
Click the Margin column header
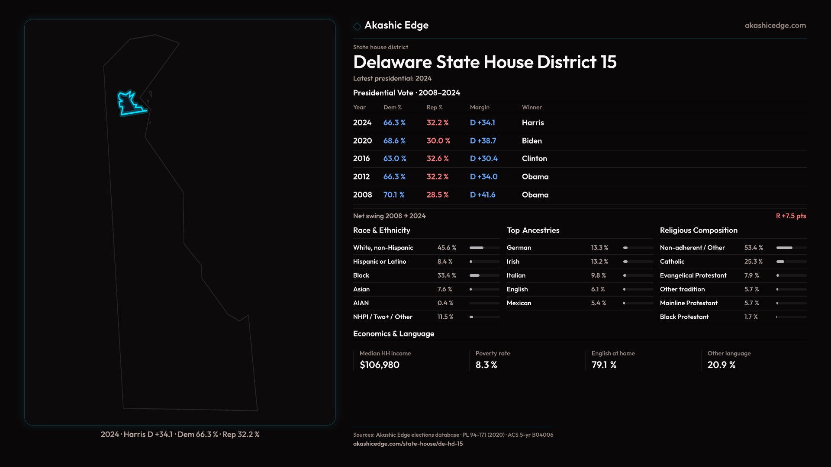[x=480, y=107]
